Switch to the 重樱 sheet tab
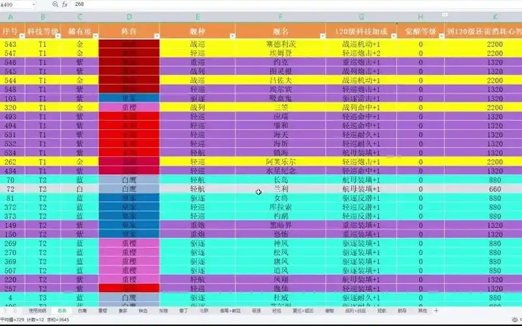Screen dimensions: 522x326 102,310
